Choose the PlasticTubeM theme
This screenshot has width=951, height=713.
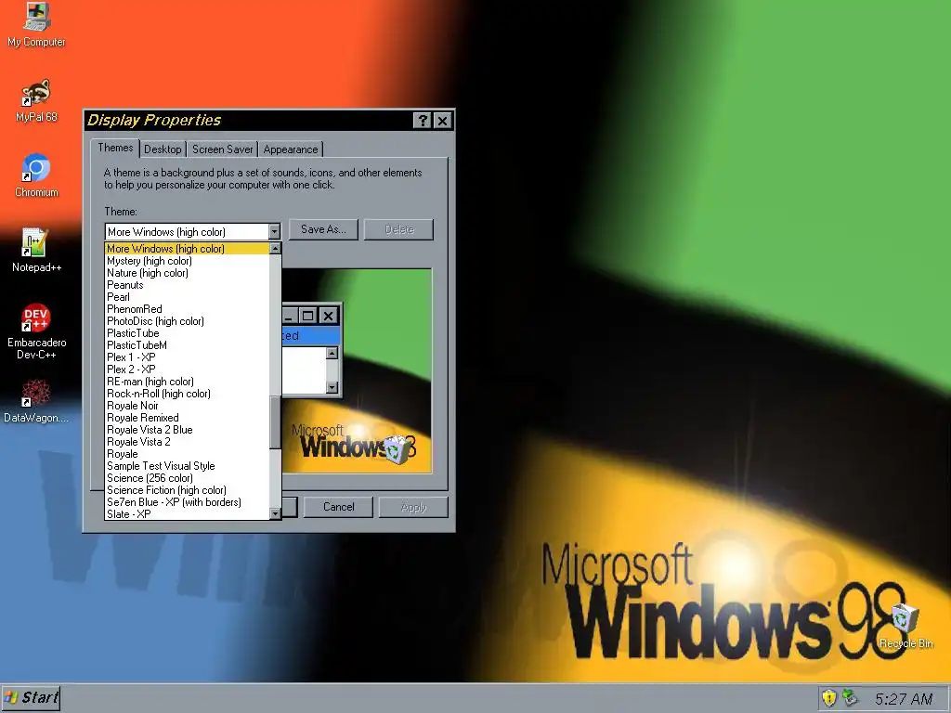187,345
